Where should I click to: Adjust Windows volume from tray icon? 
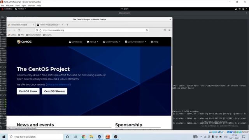pyautogui.click(x=217, y=136)
